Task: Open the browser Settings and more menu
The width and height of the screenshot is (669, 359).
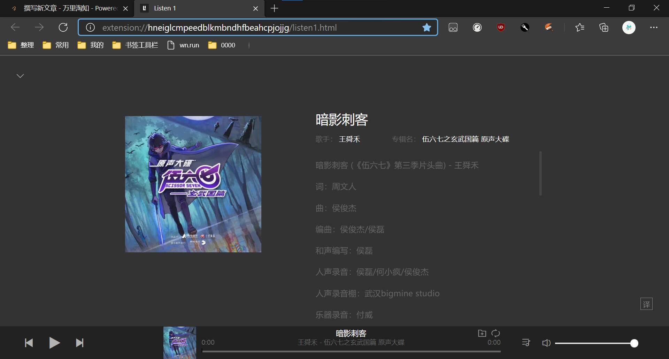Action: point(654,28)
